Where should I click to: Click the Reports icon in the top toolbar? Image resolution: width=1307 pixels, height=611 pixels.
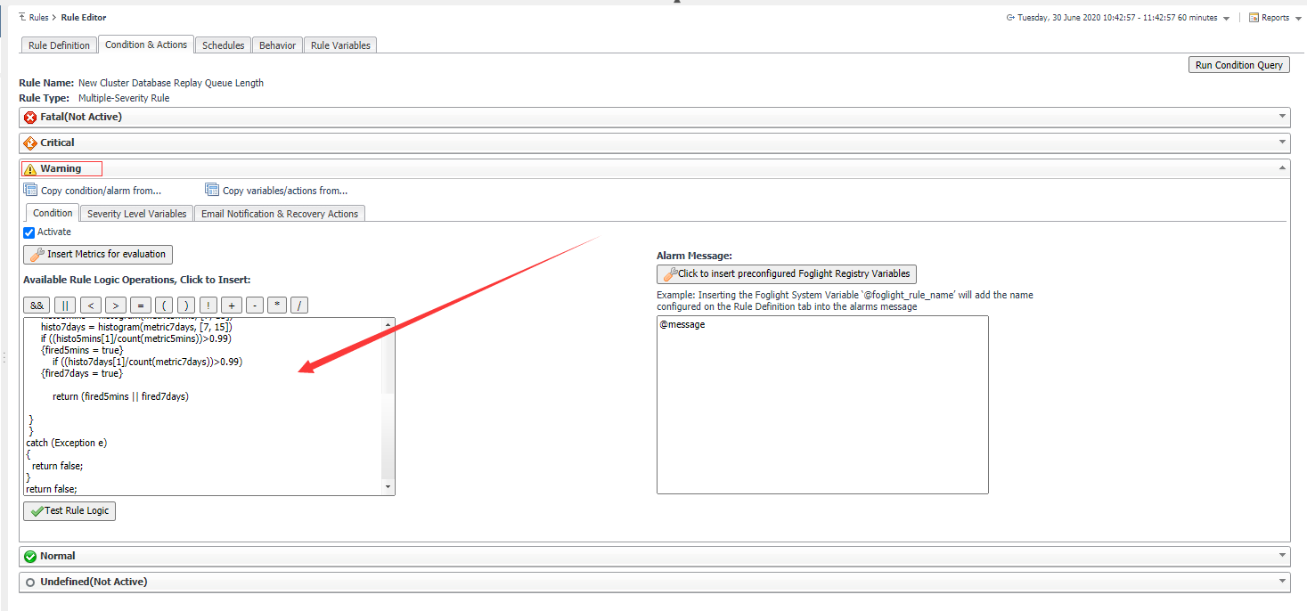click(x=1254, y=17)
